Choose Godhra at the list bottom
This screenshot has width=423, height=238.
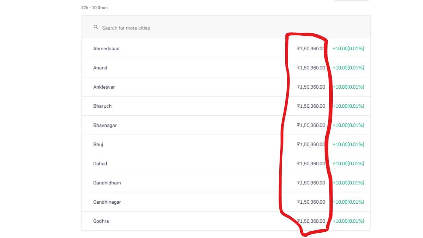101,221
